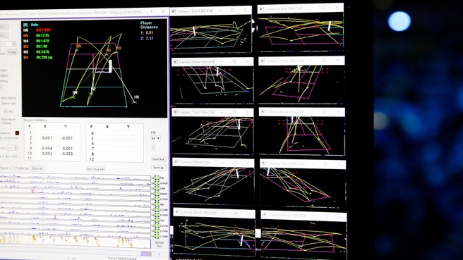Click the Secure Pos button
463x260 pixels.
click(160, 244)
